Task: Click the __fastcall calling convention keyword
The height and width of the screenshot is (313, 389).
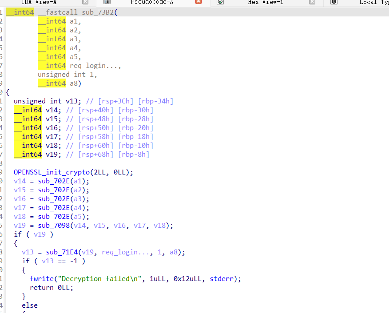Action: [58, 12]
